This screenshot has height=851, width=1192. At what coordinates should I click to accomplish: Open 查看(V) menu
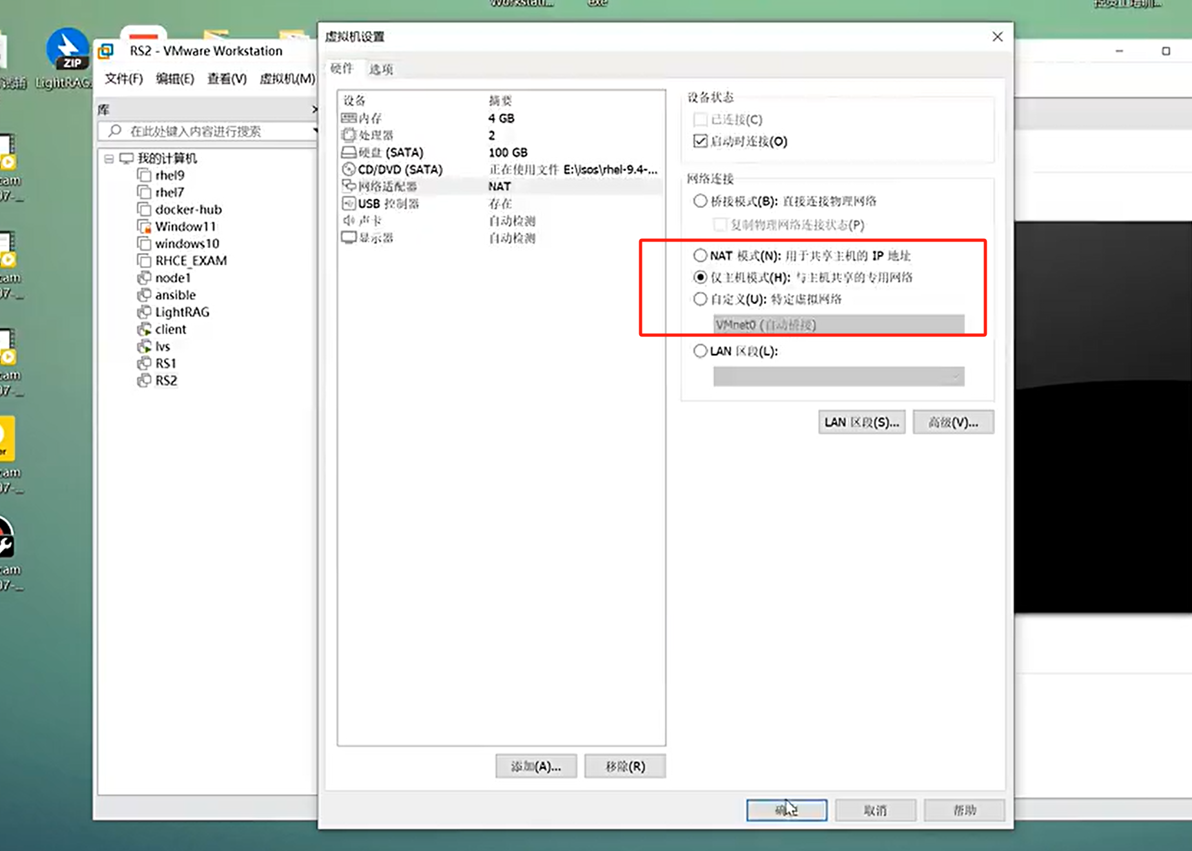[x=227, y=79]
